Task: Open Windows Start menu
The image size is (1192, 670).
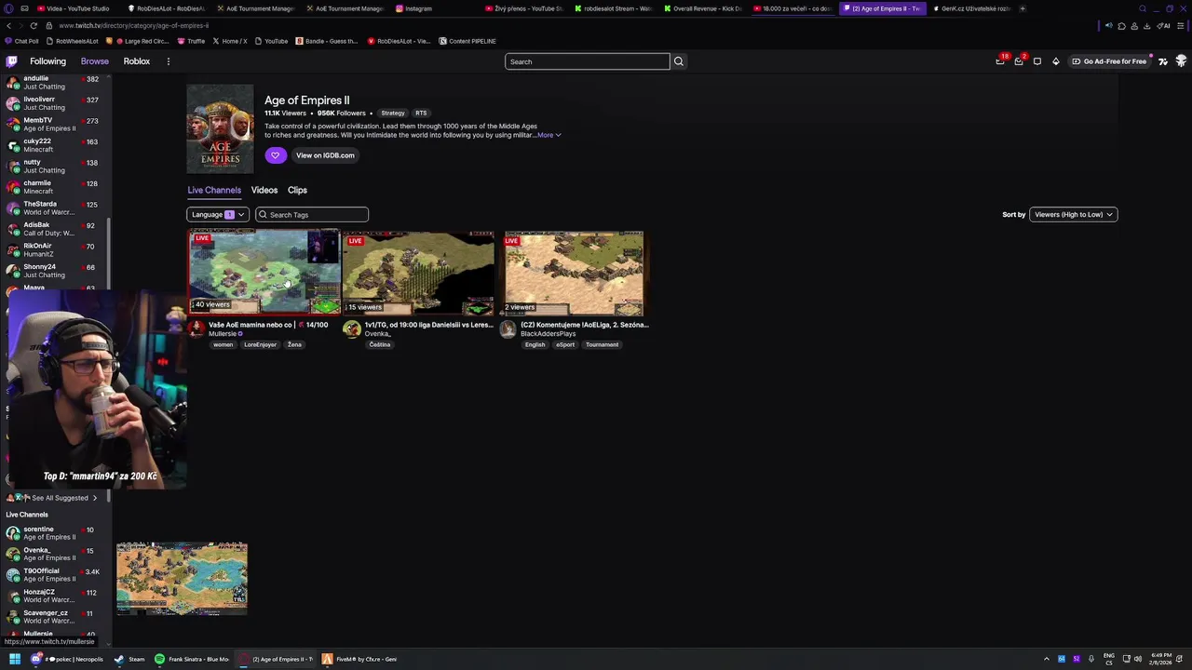Action: click(x=14, y=659)
